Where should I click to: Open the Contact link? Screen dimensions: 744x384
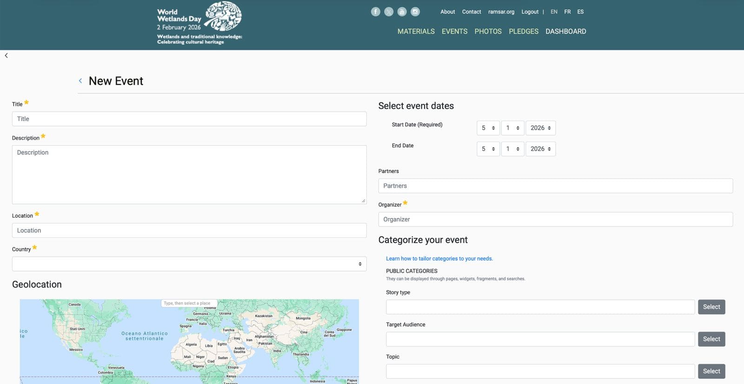tap(472, 12)
